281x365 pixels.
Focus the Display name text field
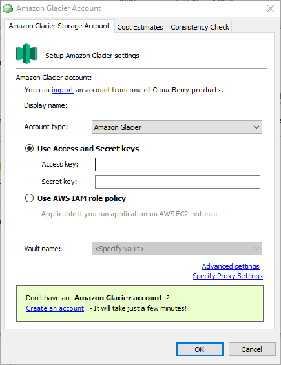pyautogui.click(x=177, y=107)
